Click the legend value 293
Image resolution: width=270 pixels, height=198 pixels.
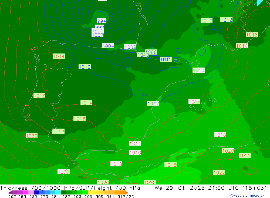click(x=77, y=196)
